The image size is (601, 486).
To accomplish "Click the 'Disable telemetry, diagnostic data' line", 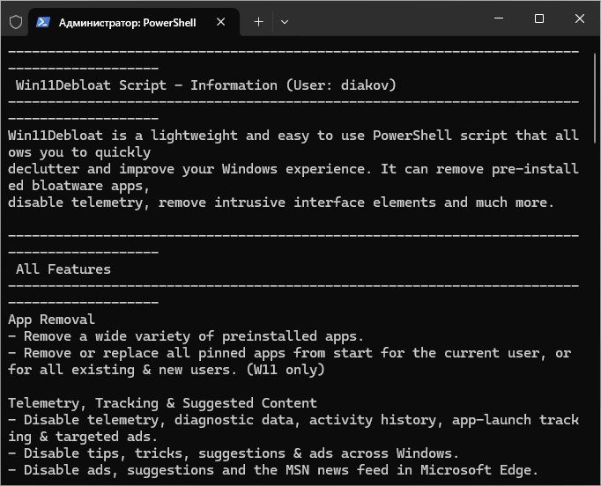I will (x=293, y=420).
